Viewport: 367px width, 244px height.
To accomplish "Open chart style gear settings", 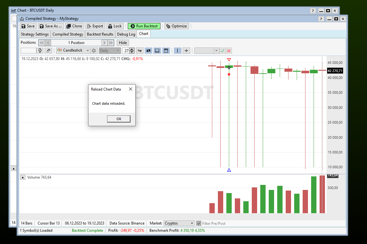I will pyautogui.click(x=94, y=51).
